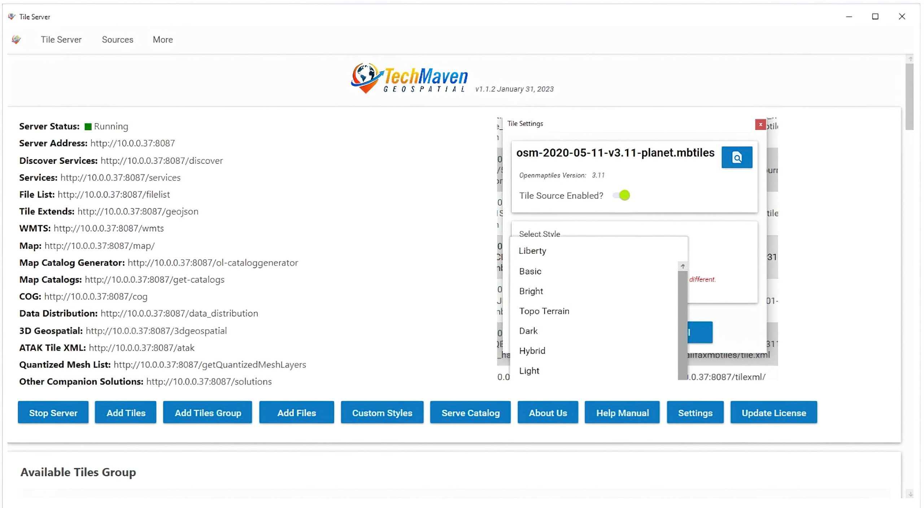
Task: Click the main page vertical scrollbar thumb
Action: click(910, 97)
